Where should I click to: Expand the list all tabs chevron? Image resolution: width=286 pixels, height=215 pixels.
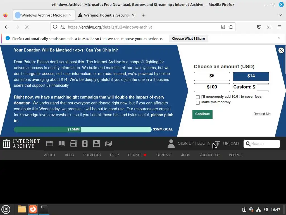tap(280, 15)
